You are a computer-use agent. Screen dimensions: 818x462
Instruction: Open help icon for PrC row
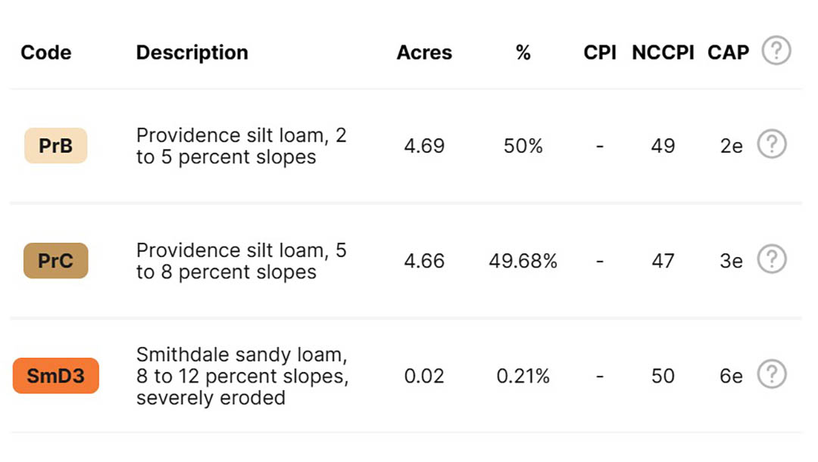click(x=772, y=259)
